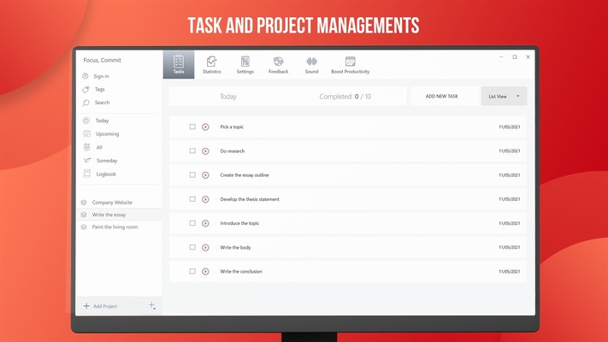Click the Sign in link
The image size is (608, 342).
pos(101,76)
